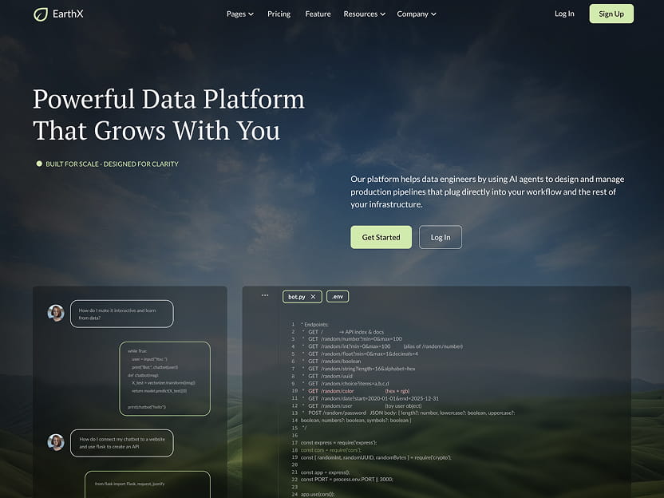This screenshot has width=664, height=498.
Task: Close the bot.py tab with its X icon
Action: coord(314,296)
